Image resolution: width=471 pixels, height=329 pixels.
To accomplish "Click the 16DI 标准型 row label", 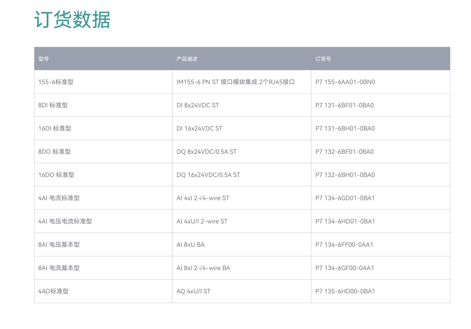I will coord(55,128).
